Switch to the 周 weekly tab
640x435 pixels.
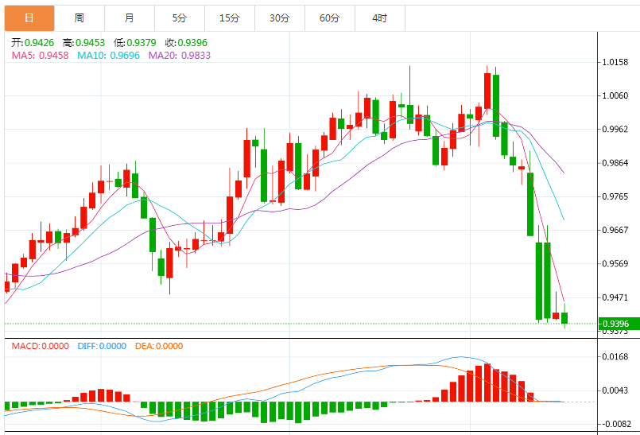(80, 18)
